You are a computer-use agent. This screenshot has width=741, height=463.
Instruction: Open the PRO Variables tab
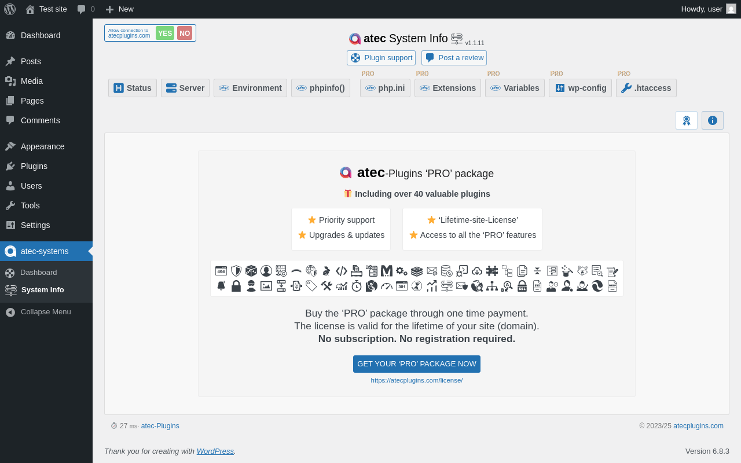tap(515, 88)
